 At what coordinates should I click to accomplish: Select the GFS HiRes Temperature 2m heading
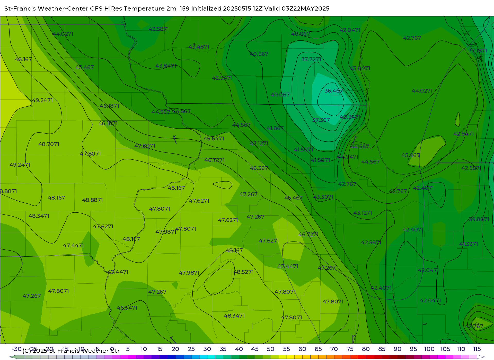[x=133, y=8]
